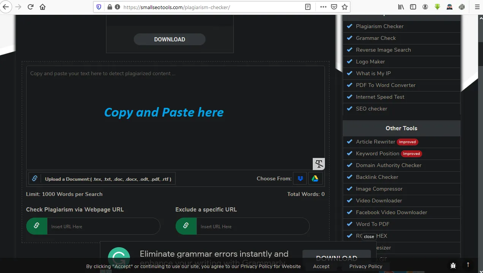Screen dimensions: 483x273
Task: Click the address bar URL
Action: (177, 7)
